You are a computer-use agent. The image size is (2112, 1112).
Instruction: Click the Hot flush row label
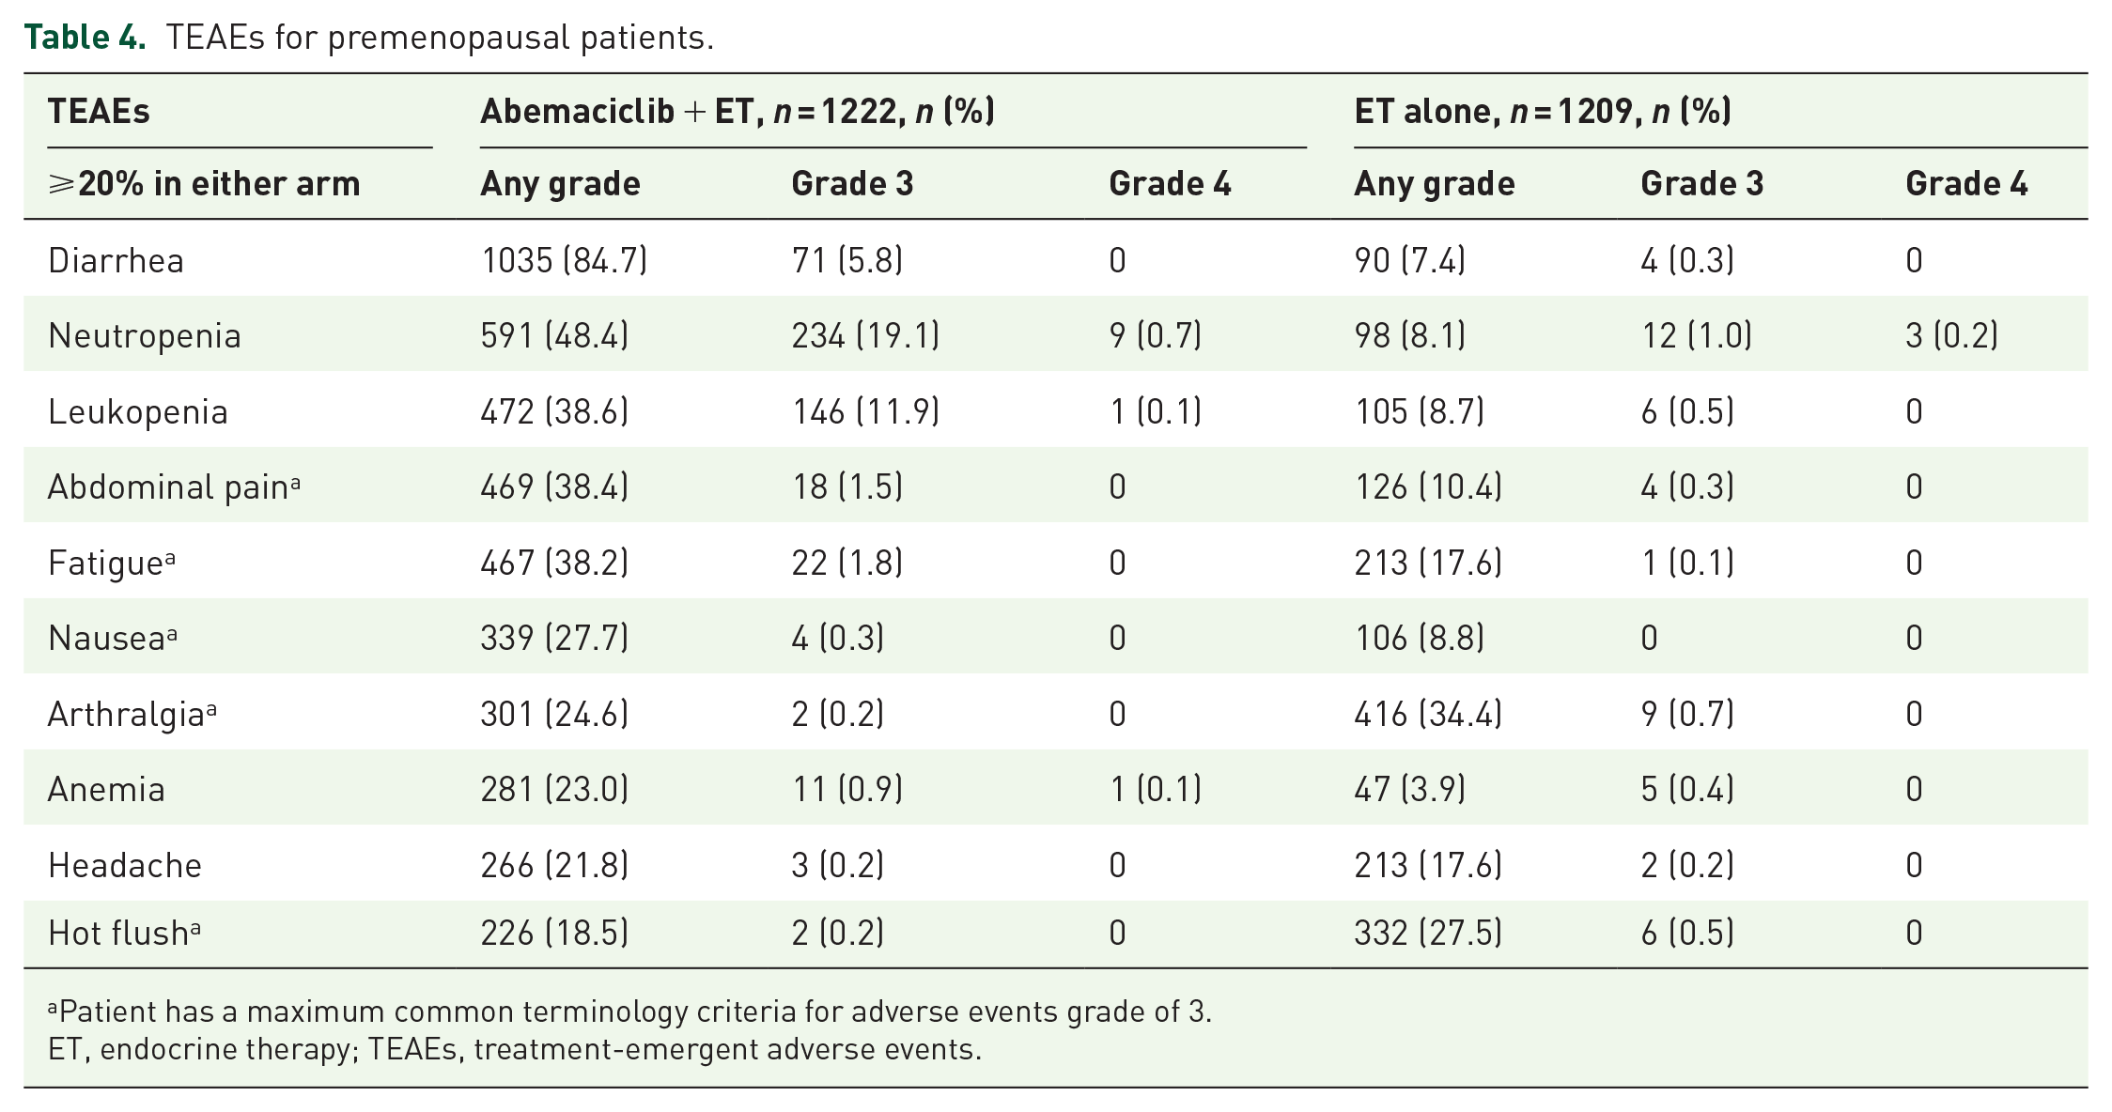coord(124,933)
